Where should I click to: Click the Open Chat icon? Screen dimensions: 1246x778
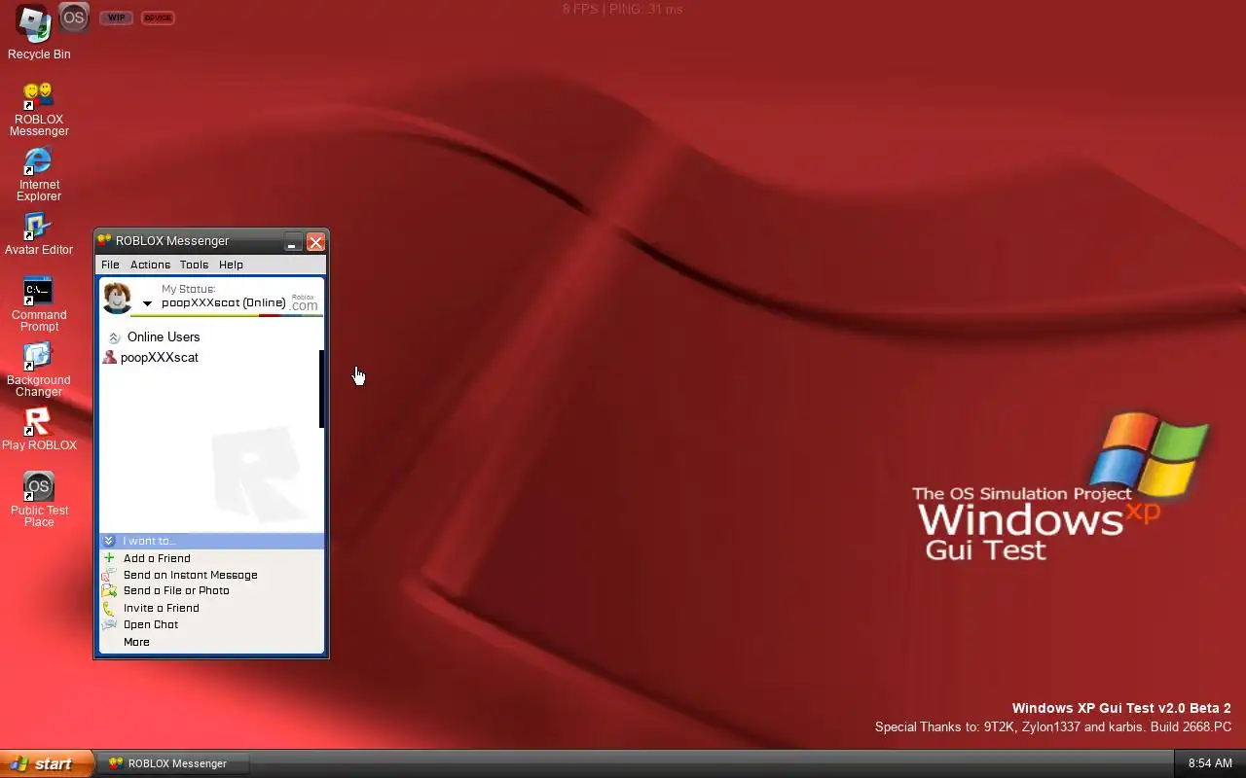tap(109, 624)
